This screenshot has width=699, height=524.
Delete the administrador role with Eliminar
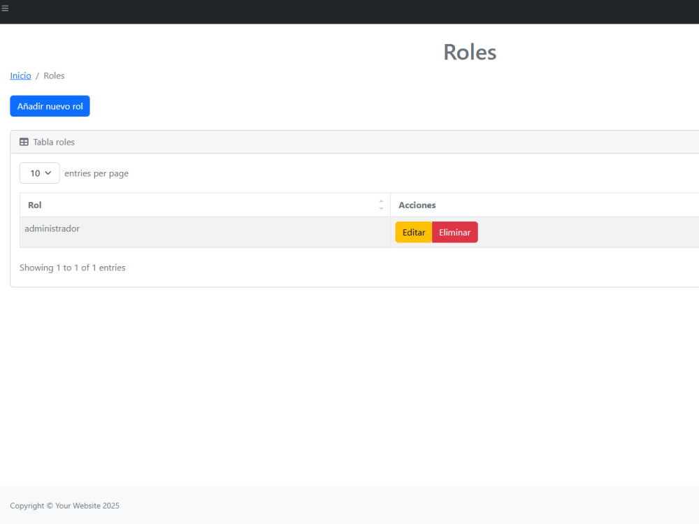pos(455,232)
